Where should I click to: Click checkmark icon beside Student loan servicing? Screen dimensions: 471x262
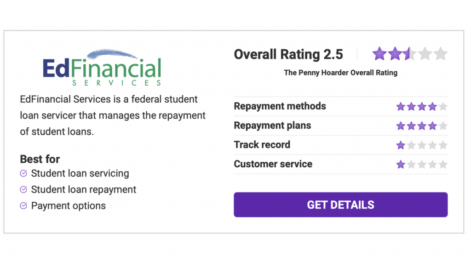tap(23, 173)
